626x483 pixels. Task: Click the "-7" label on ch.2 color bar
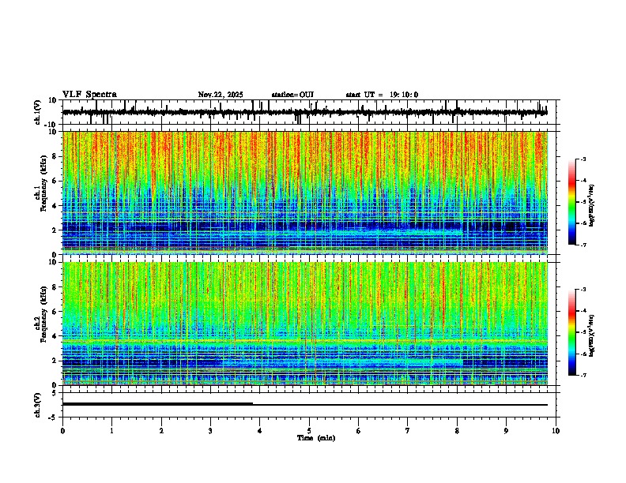tap(583, 375)
